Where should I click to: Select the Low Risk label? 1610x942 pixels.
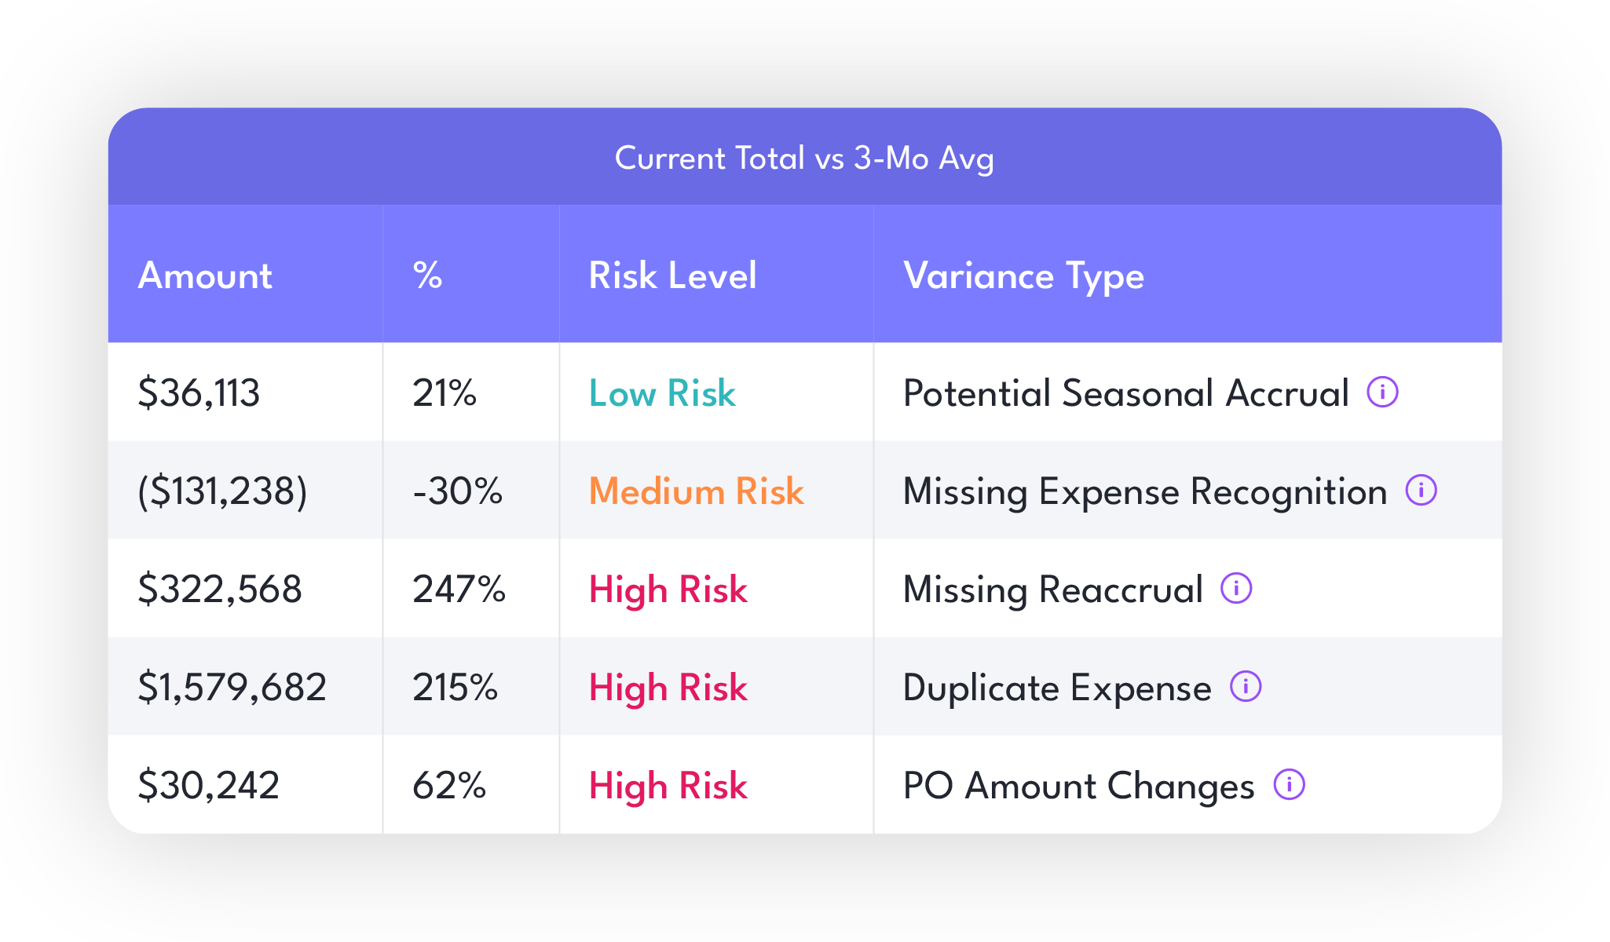coord(660,394)
